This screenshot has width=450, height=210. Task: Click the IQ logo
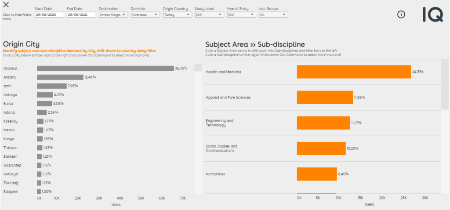432,14
